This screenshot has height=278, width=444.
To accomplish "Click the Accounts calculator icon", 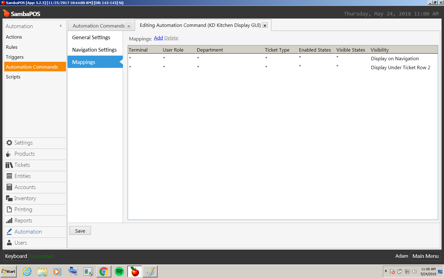I will coord(9,187).
